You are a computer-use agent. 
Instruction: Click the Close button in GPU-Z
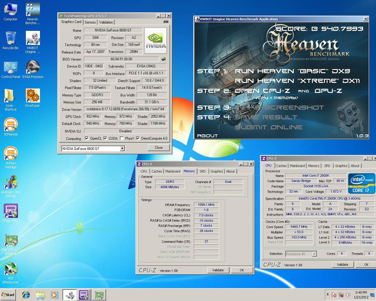click(159, 148)
